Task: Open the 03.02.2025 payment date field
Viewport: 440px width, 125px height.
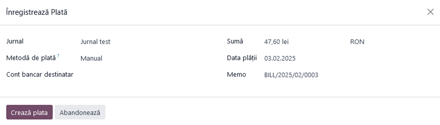Action: point(348,58)
